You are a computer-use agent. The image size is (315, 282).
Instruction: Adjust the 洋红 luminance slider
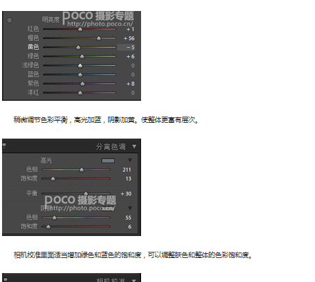[79, 93]
